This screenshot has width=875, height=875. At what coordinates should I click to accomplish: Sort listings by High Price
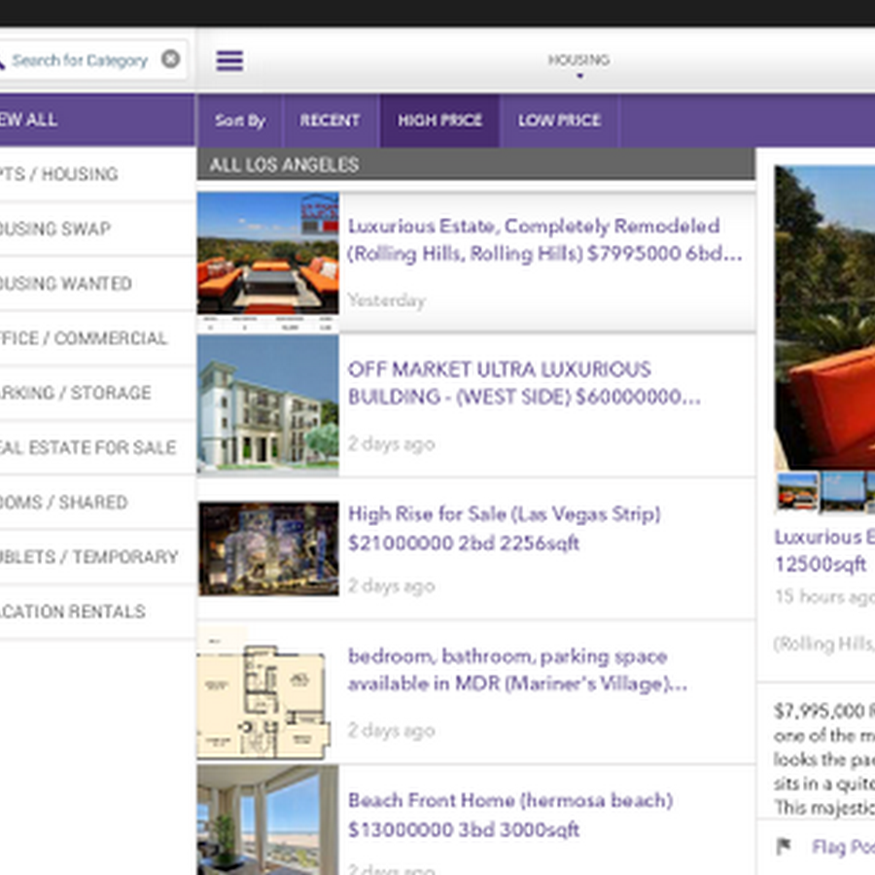[x=439, y=121]
